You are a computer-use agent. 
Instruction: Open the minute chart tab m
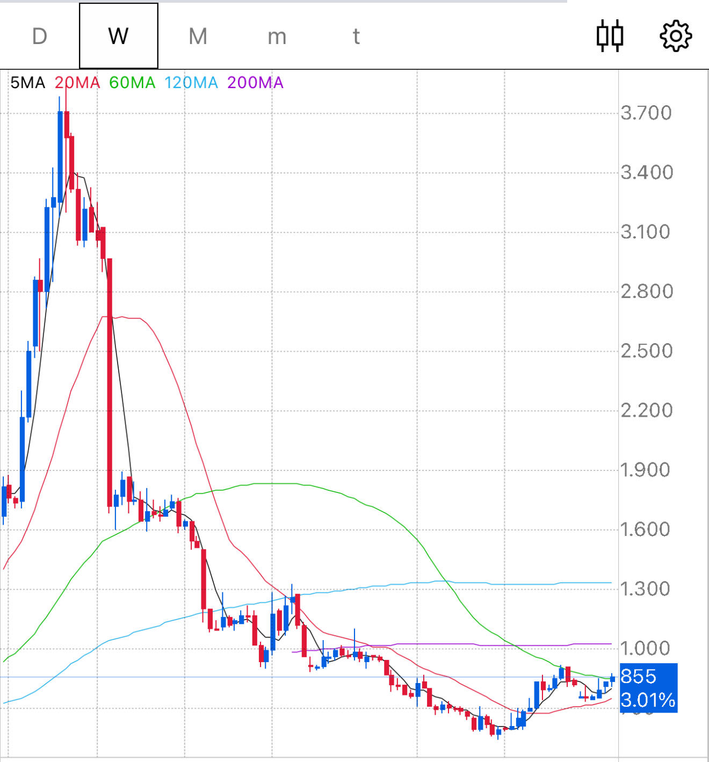pyautogui.click(x=277, y=37)
